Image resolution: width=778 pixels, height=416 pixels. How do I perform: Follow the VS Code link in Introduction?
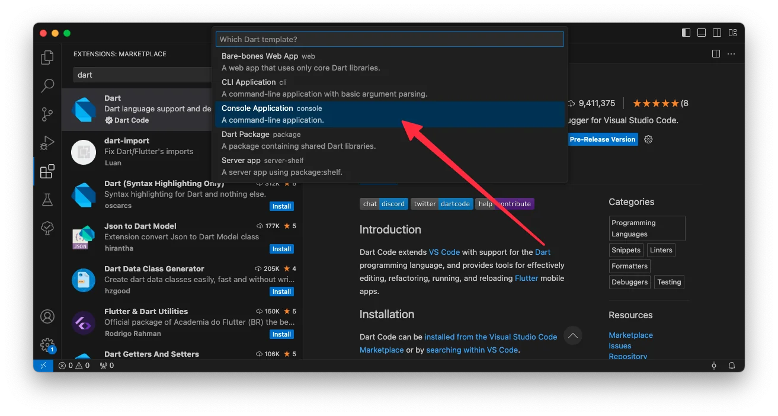pos(444,252)
